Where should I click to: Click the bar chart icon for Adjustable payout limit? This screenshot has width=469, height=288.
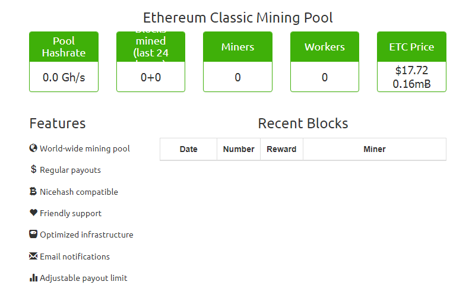(x=33, y=278)
